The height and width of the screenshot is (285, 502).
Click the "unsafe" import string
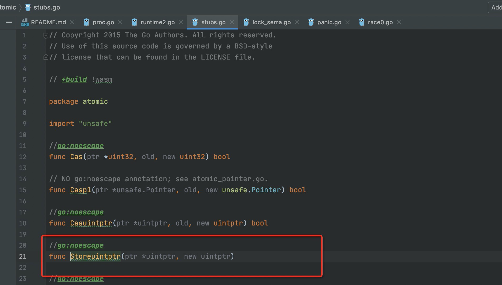click(x=95, y=124)
